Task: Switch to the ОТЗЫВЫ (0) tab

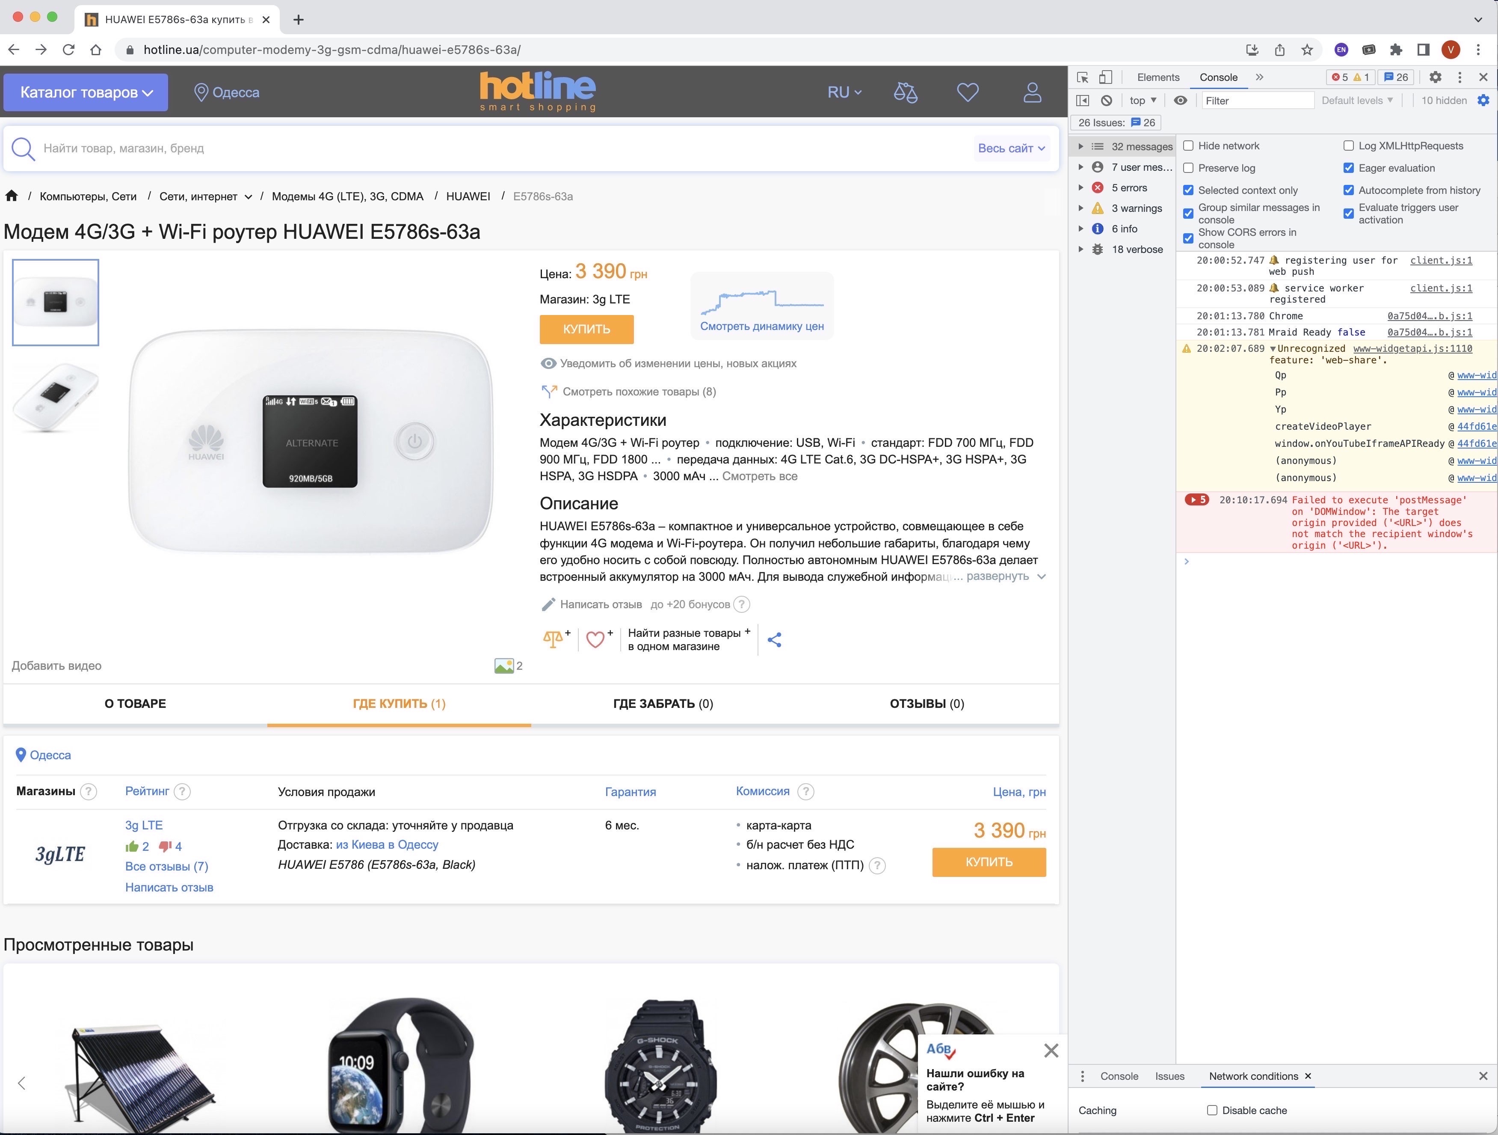Action: pos(927,703)
